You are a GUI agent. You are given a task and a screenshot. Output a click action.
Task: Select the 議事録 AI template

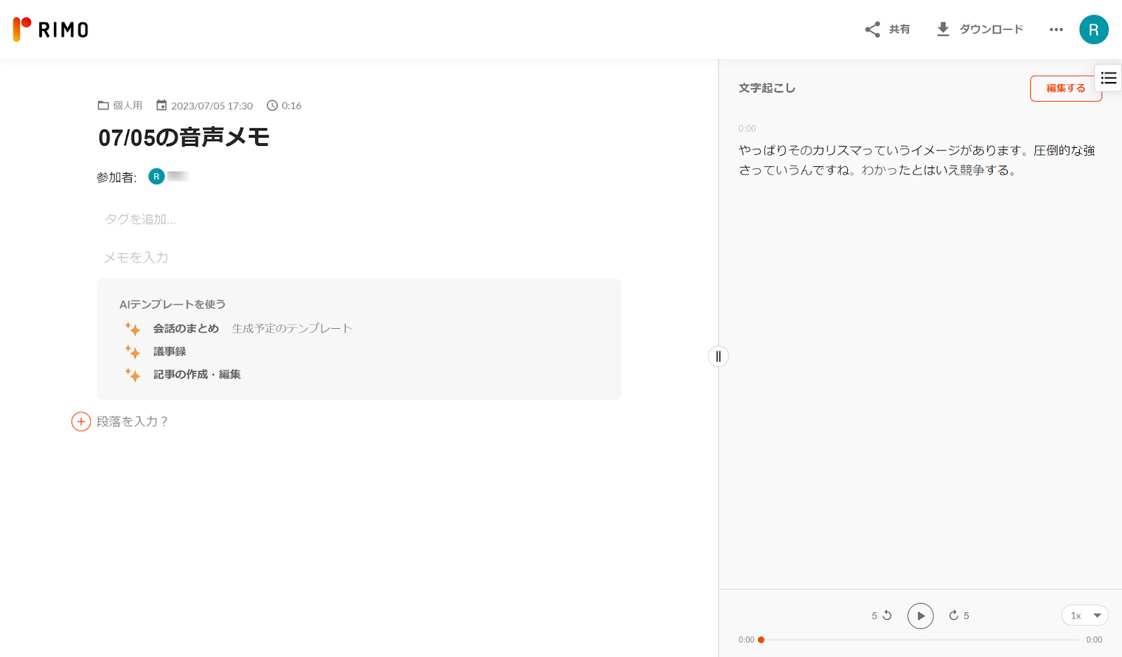pyautogui.click(x=170, y=351)
